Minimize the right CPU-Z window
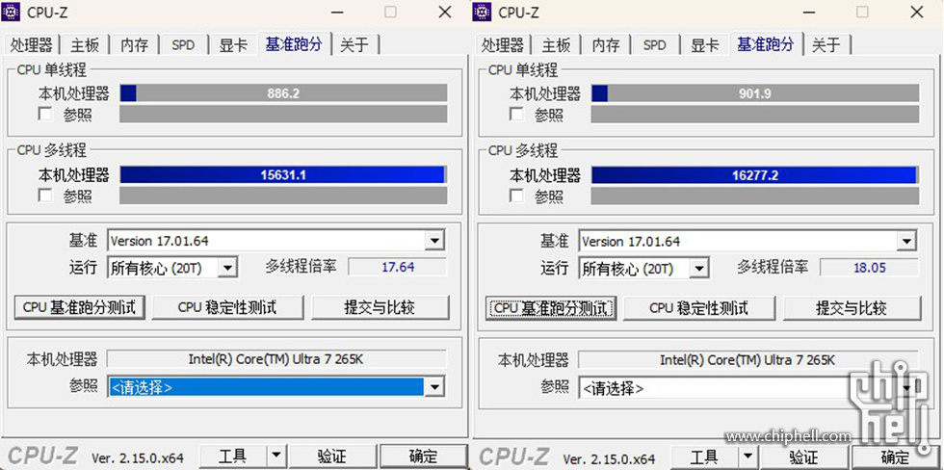This screenshot has width=944, height=470. [811, 12]
